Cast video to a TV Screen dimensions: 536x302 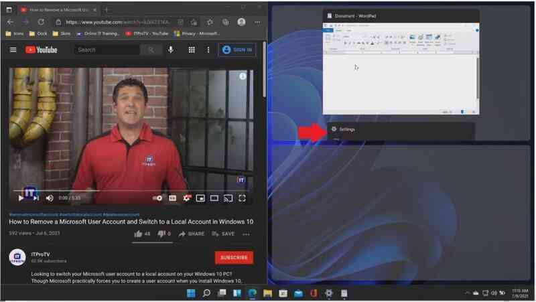(x=228, y=198)
